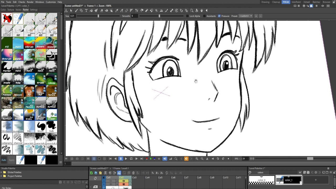Image resolution: width=336 pixels, height=189 pixels.
Task: Open the viewer hamburger menu
Action: (66, 159)
